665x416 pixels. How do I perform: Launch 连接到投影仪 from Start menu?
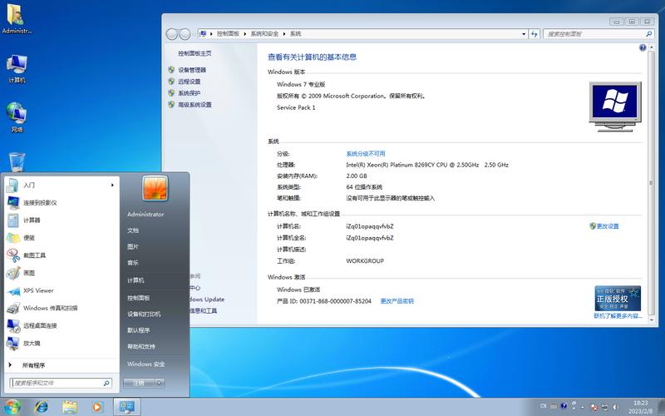[61, 202]
